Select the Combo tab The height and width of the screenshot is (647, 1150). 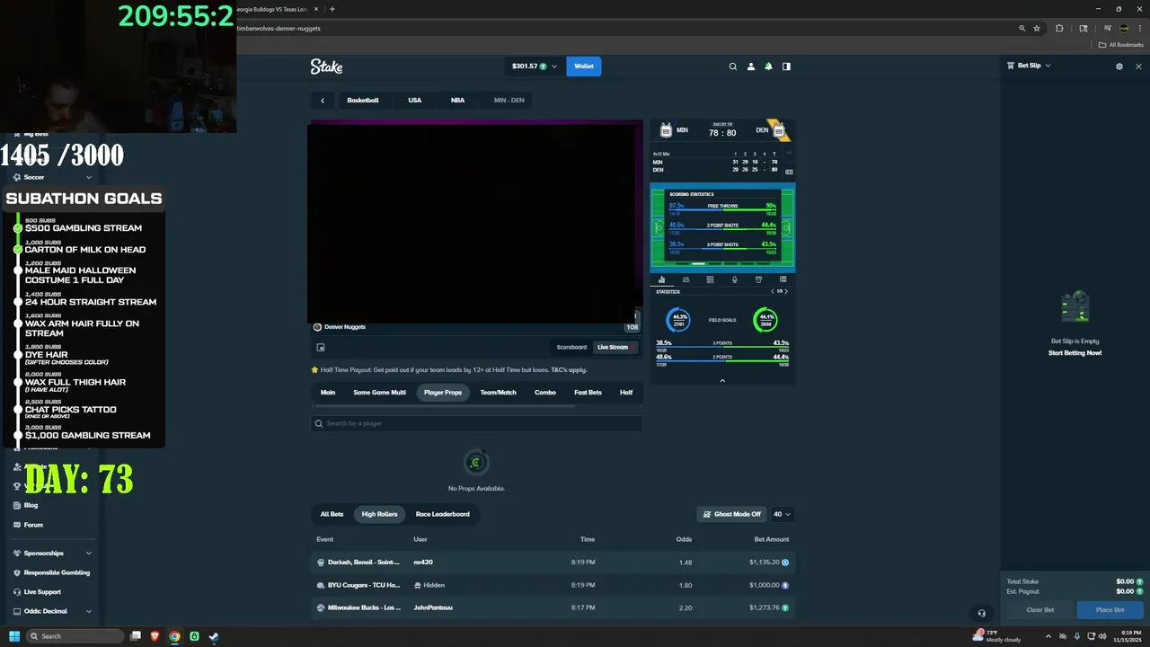point(545,393)
